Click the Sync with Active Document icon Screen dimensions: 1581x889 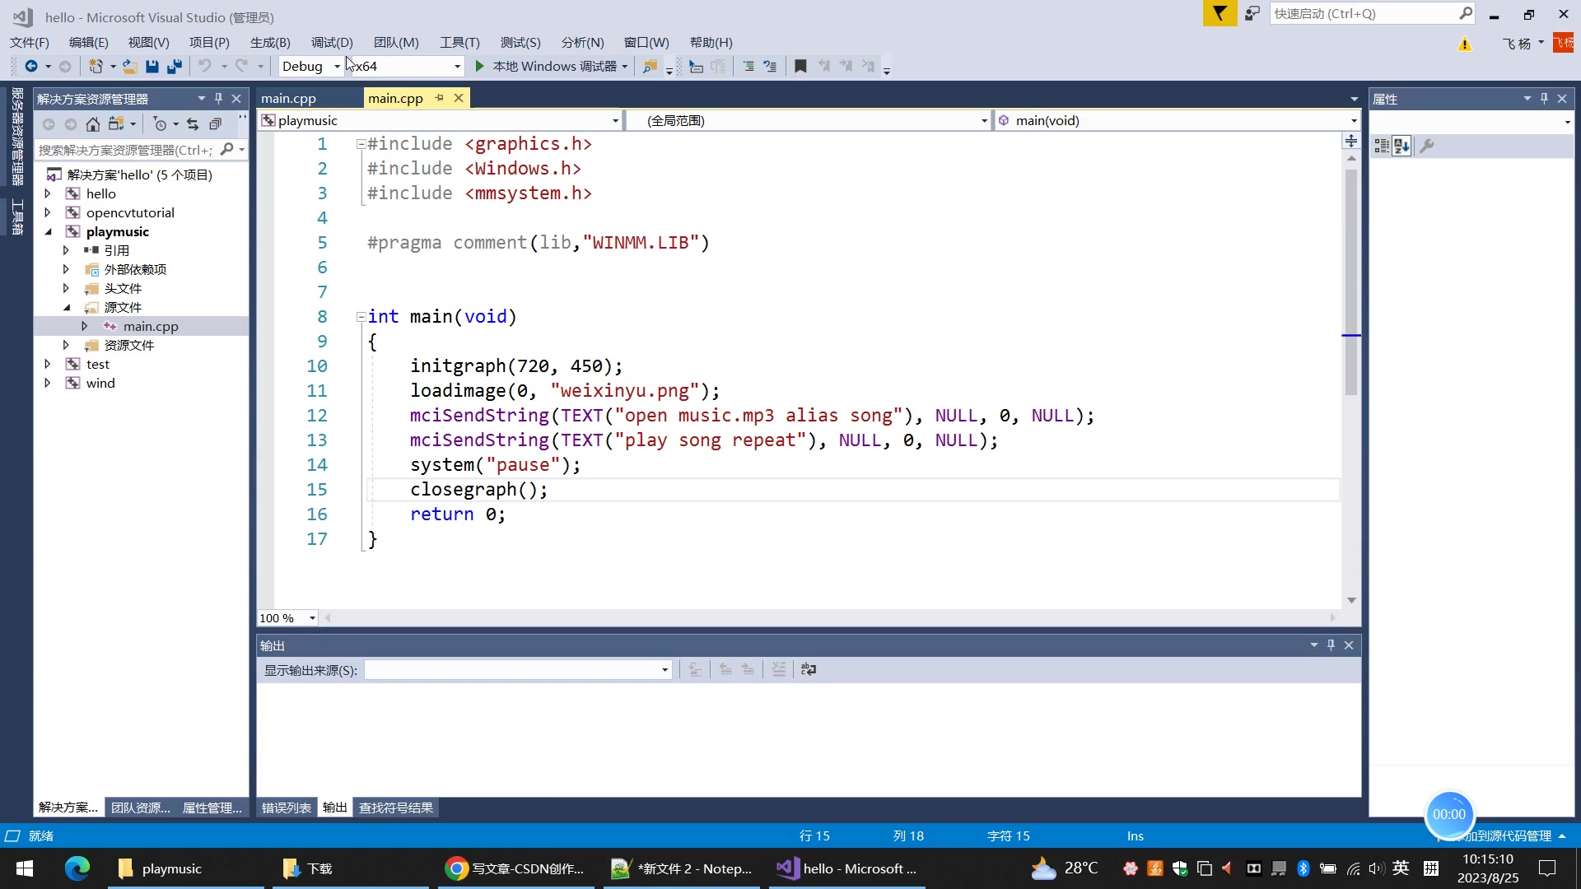click(193, 124)
